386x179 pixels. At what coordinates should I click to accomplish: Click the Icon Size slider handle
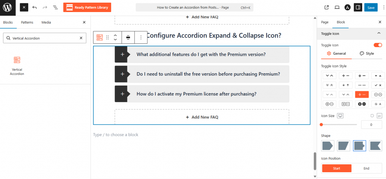tap(322, 124)
